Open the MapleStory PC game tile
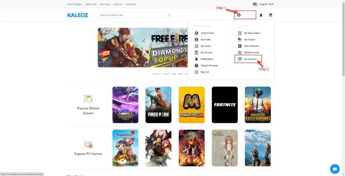Viewport: 345px width, 176px height. 126,148
